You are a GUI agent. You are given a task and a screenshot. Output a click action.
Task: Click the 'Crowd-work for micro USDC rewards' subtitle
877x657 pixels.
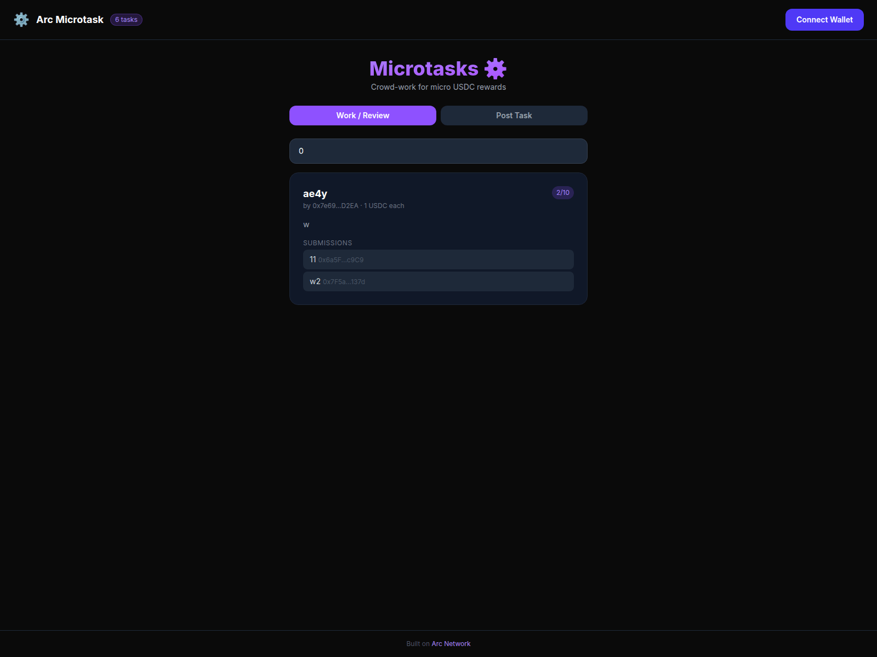[x=438, y=87]
